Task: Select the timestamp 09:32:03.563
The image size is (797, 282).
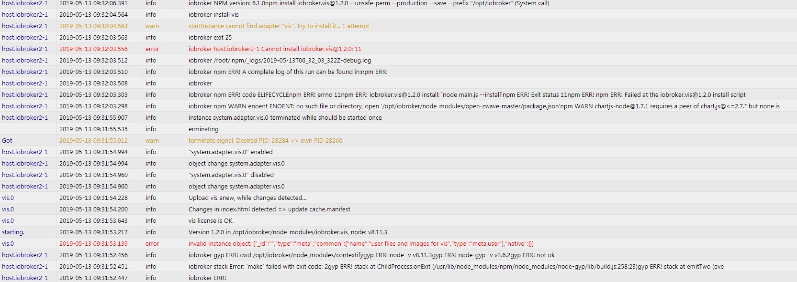Action: (x=93, y=37)
